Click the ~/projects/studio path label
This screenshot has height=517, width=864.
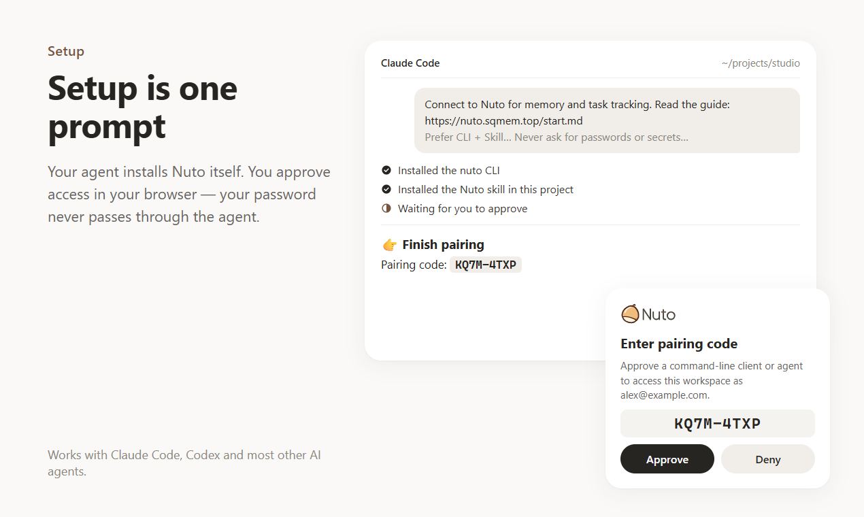click(x=761, y=63)
